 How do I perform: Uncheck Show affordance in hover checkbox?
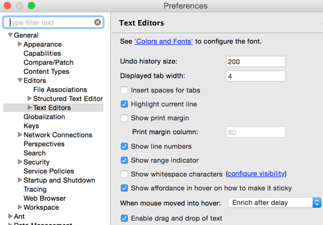point(124,188)
